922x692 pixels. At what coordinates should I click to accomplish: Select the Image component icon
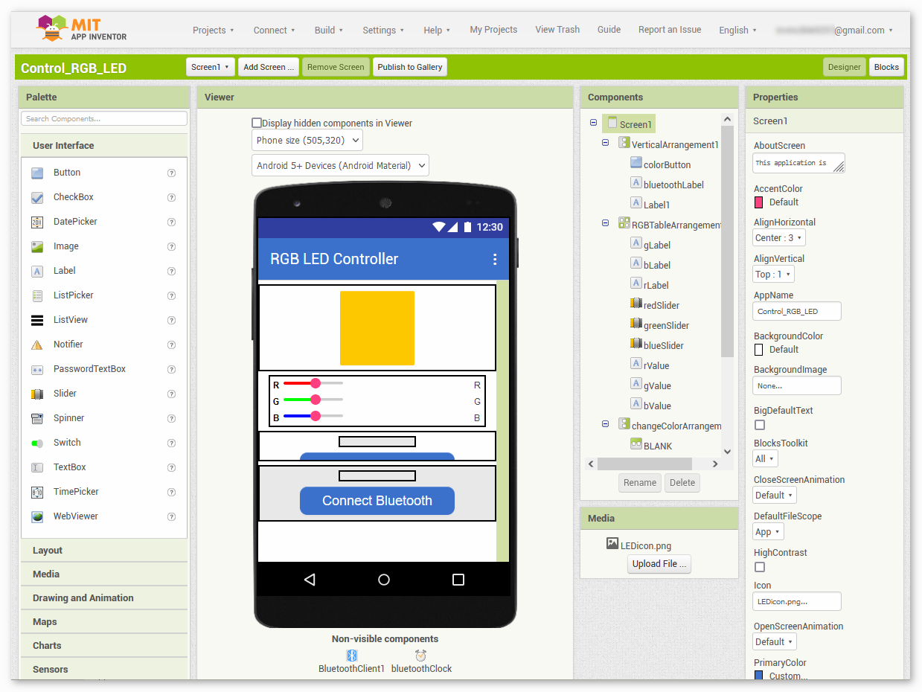tap(37, 246)
